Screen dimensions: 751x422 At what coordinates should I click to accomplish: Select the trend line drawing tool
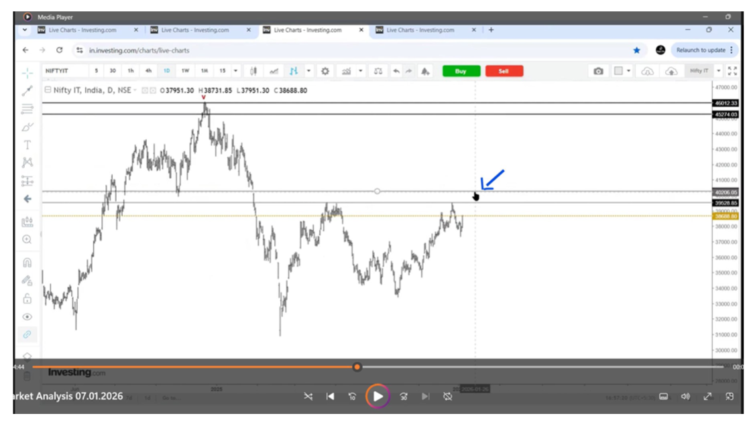tap(27, 90)
